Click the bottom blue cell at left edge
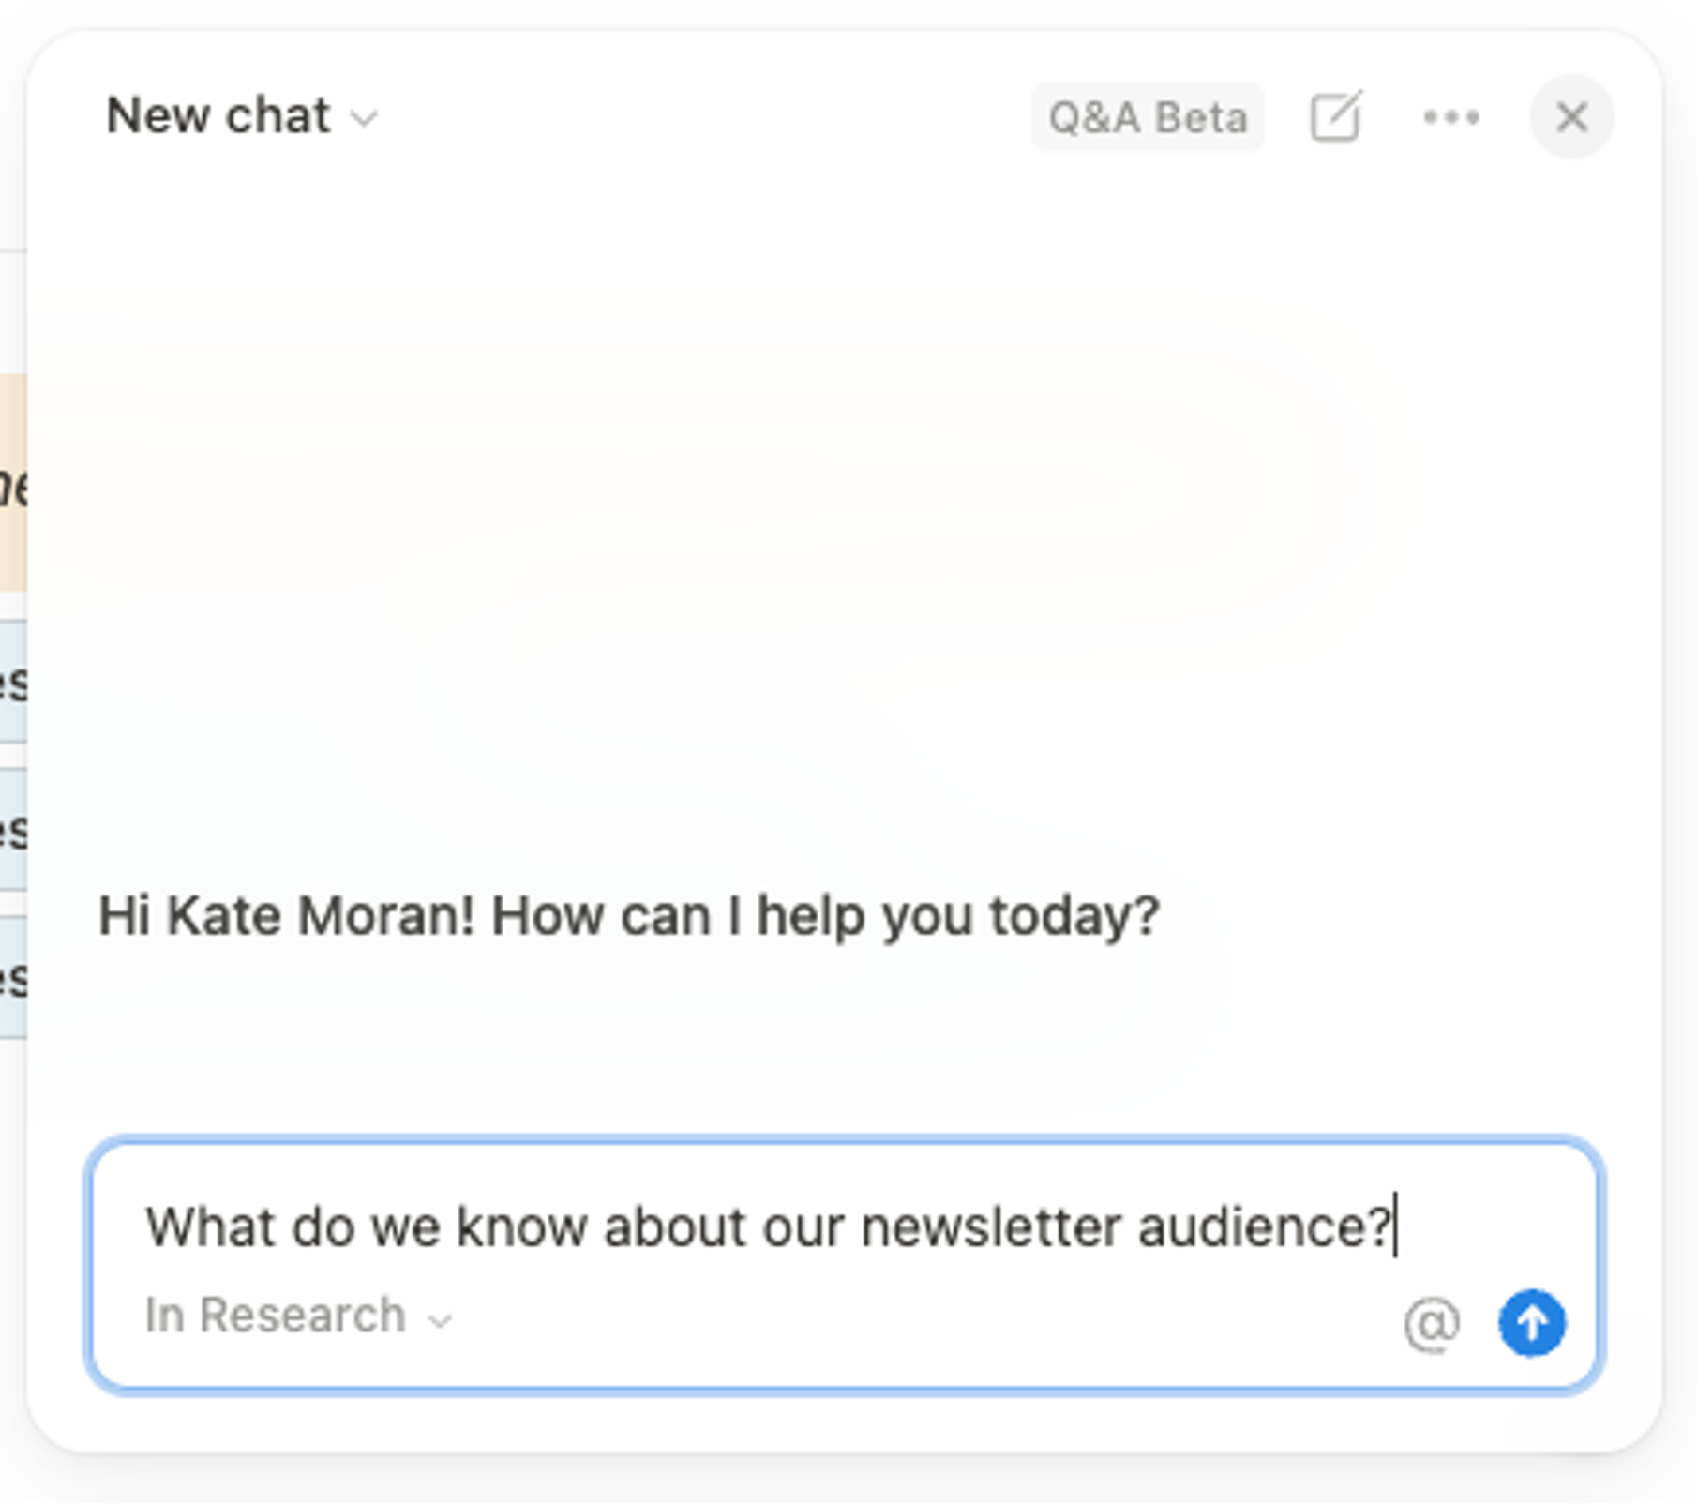This screenshot has height=1504, width=1697. tap(12, 978)
